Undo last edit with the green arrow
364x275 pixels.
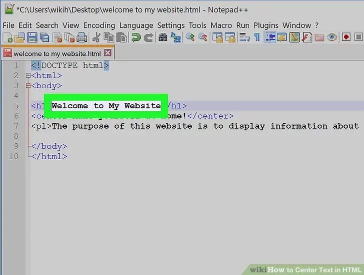pyautogui.click(x=136, y=37)
